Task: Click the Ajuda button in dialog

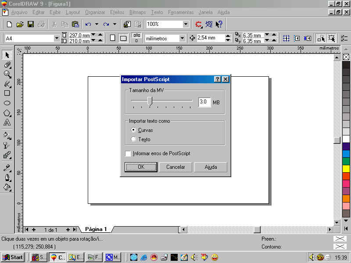Action: tap(211, 167)
